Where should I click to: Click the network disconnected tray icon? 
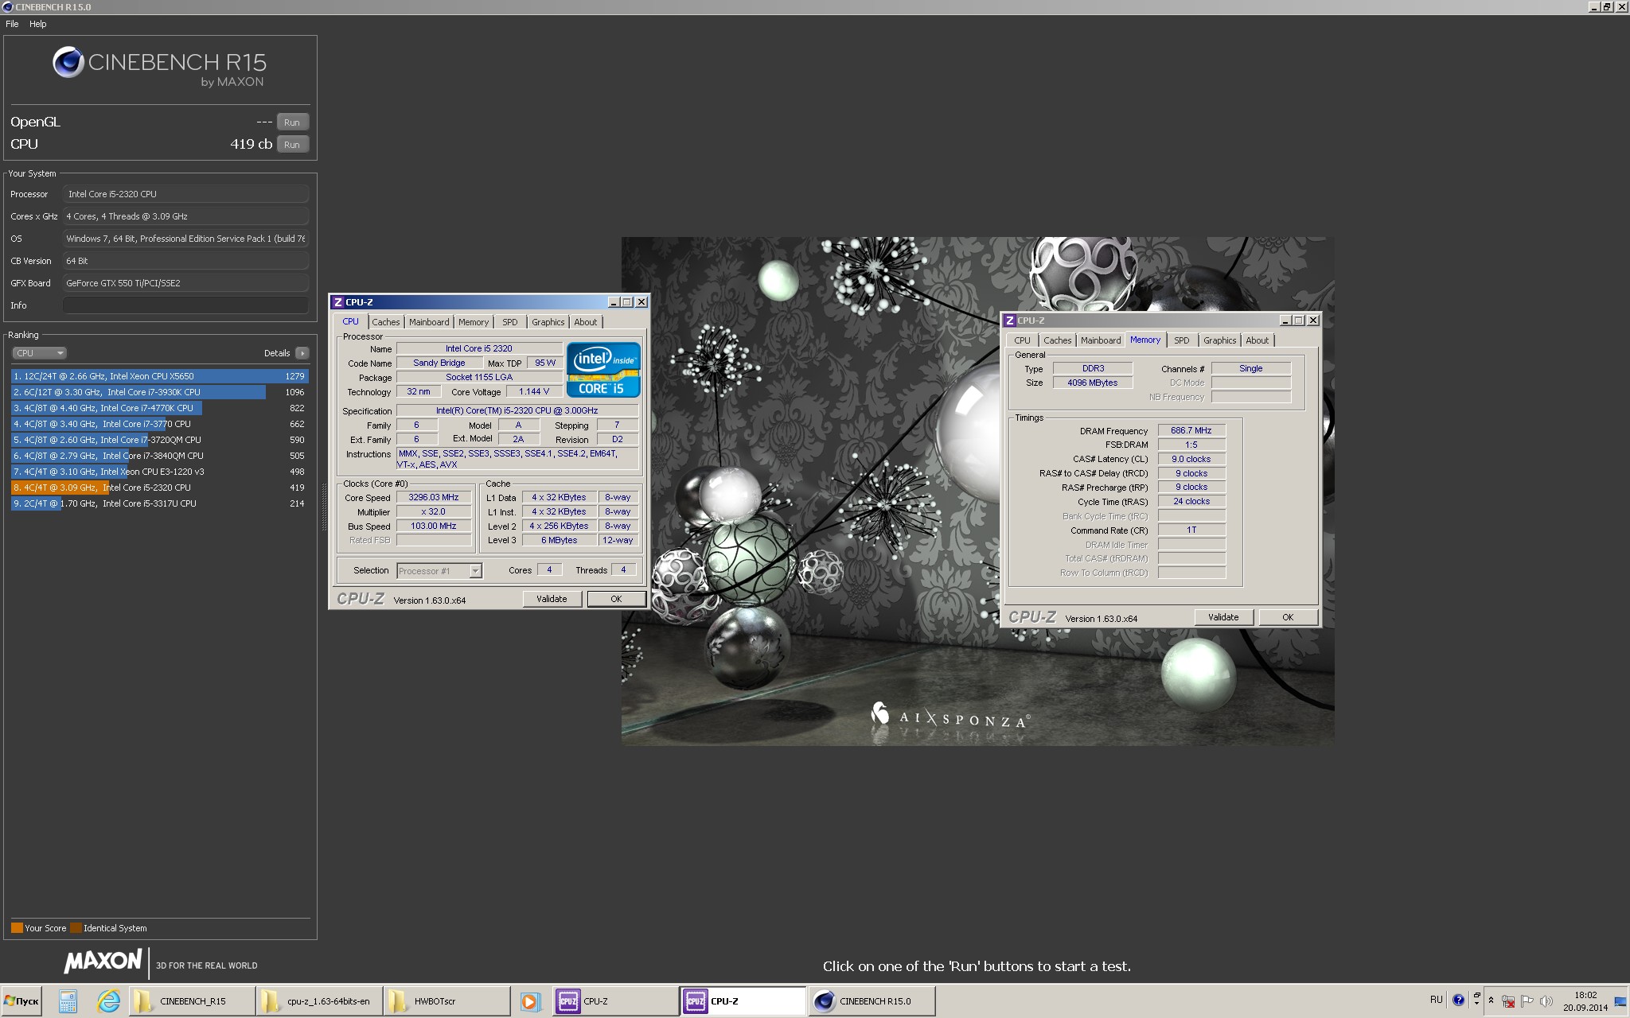tap(1507, 1001)
